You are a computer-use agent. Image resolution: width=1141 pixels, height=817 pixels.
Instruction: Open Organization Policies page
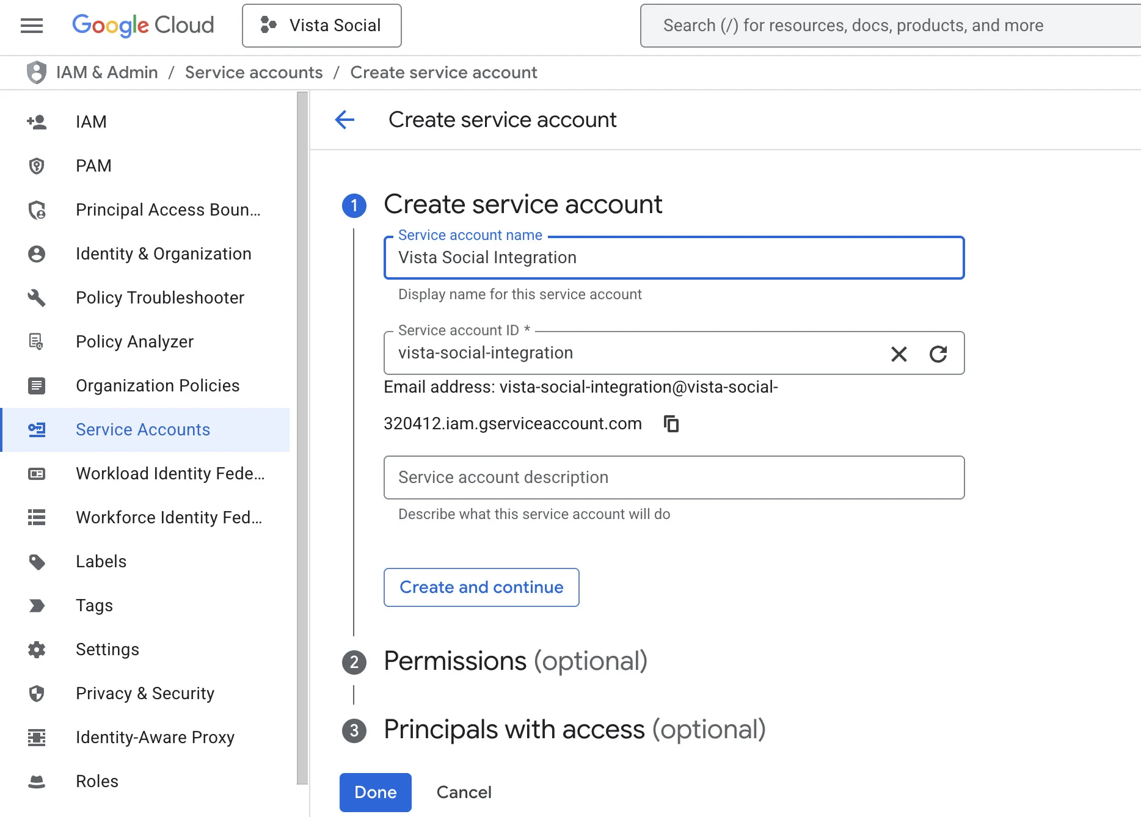pos(158,386)
